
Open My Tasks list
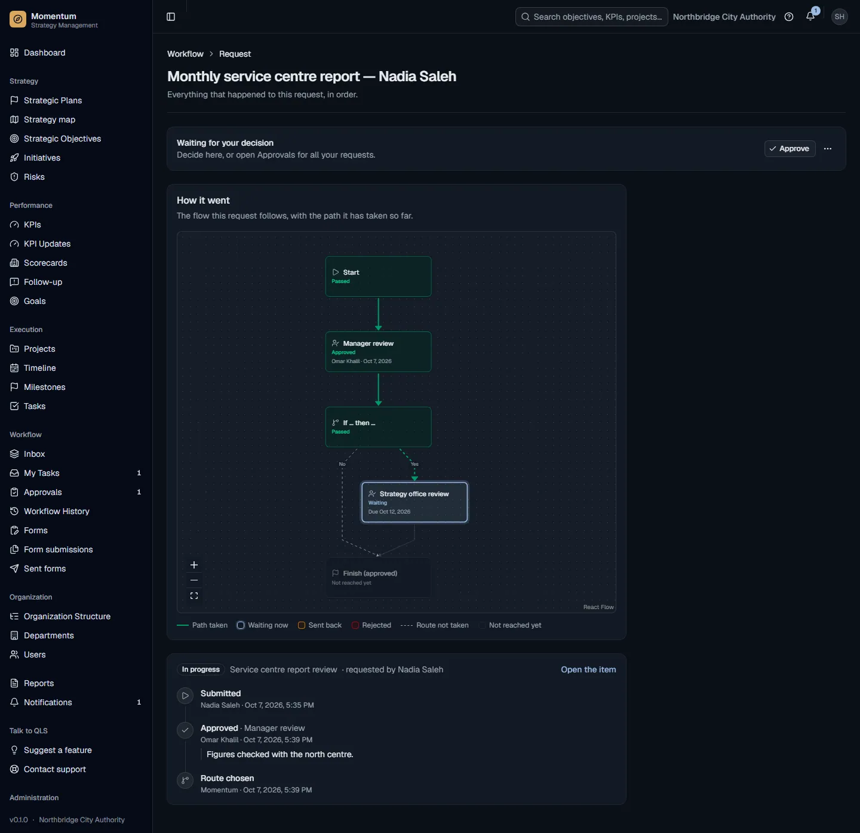click(x=76, y=473)
